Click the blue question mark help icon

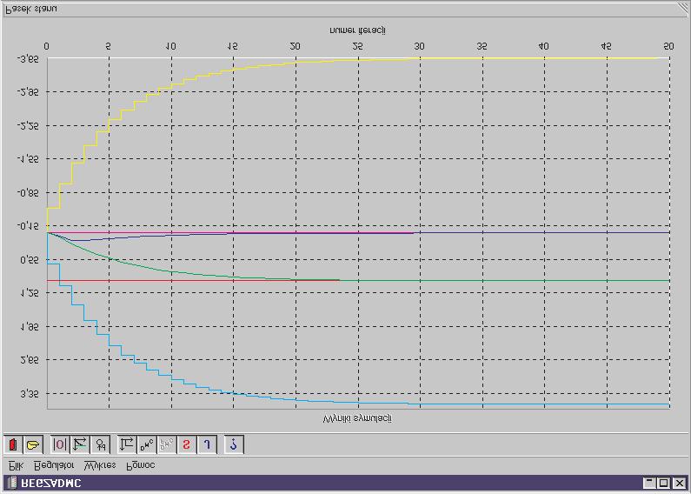tap(234, 444)
